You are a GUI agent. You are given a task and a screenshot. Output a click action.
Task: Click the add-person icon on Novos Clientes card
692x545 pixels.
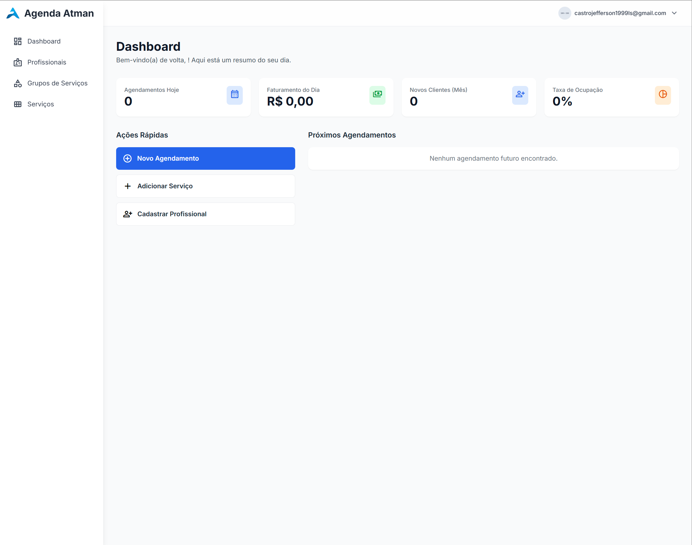[x=520, y=95]
